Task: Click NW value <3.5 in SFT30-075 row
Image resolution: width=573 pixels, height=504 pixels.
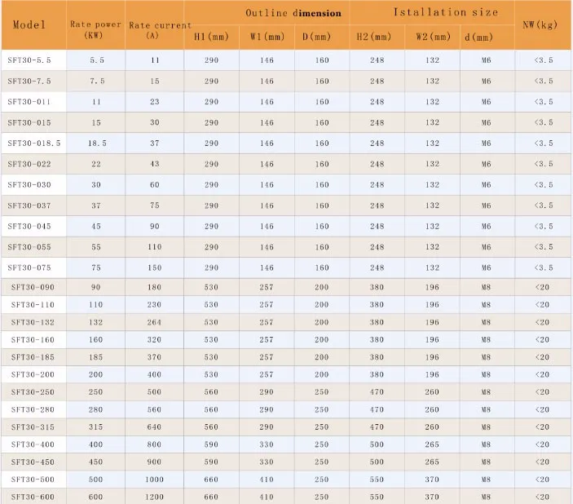Action: point(544,267)
